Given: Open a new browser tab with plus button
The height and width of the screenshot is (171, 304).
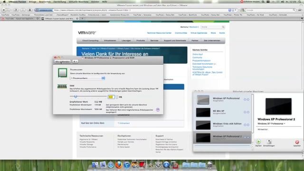Looking at the screenshot, I should [x=82, y=19].
